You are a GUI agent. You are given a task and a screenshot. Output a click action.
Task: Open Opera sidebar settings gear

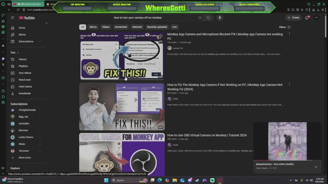3,102
